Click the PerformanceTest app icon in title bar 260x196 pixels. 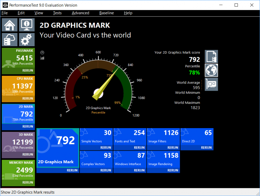(x=5, y=5)
